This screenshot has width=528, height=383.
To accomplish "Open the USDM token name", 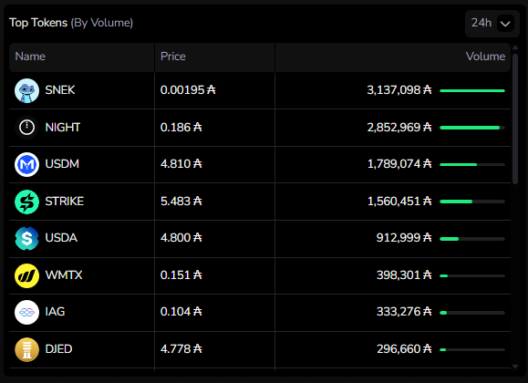I will coord(62,164).
